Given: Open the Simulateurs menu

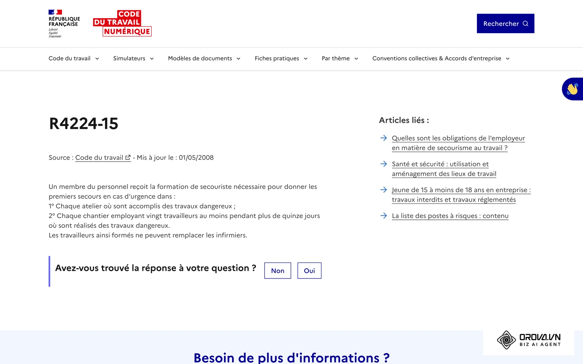Looking at the screenshot, I should pos(134,58).
